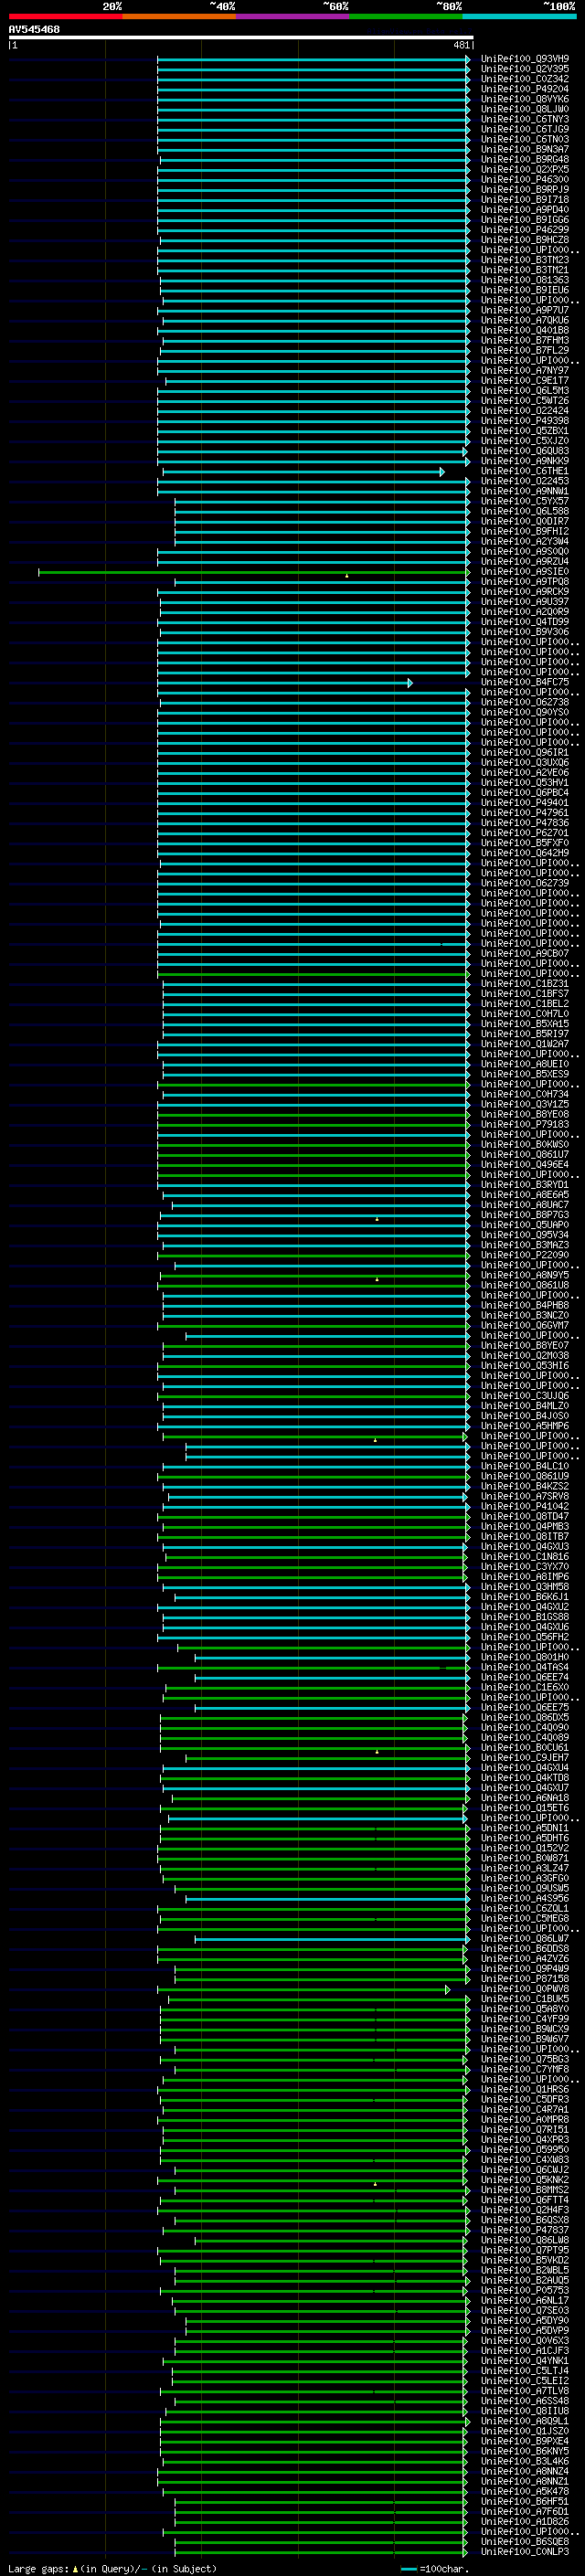The width and height of the screenshot is (585, 2576).
Task: Select hit label UniRef100_P49204
Action: pyautogui.click(x=525, y=89)
